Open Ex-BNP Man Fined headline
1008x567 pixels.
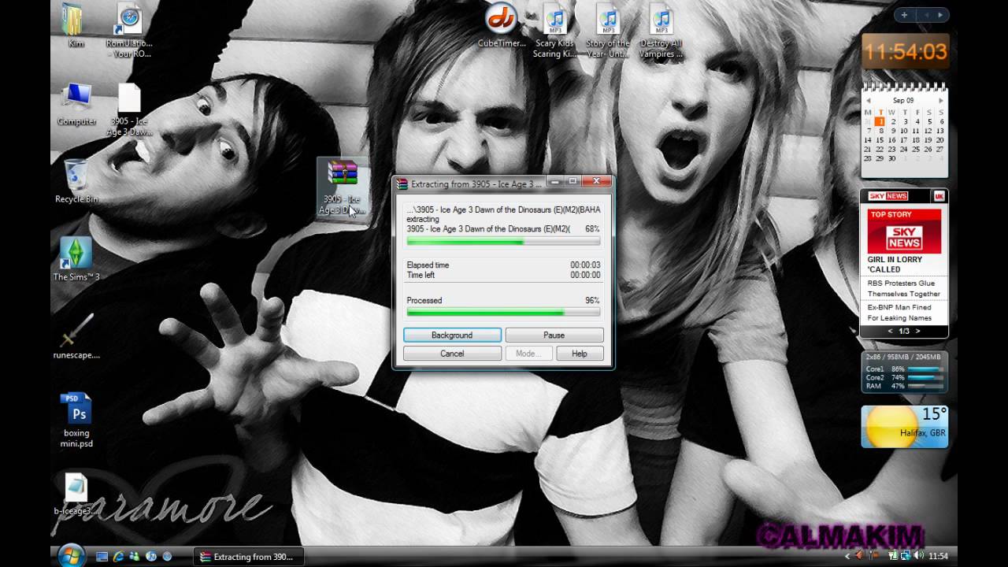pos(899,313)
